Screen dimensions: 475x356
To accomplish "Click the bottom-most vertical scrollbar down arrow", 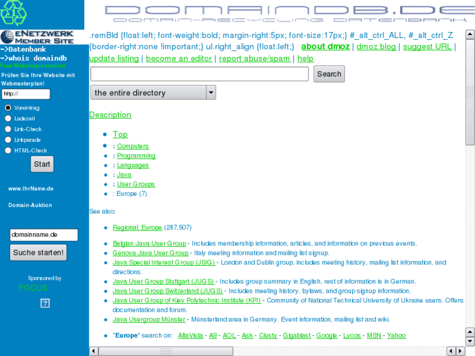I will [470, 342].
